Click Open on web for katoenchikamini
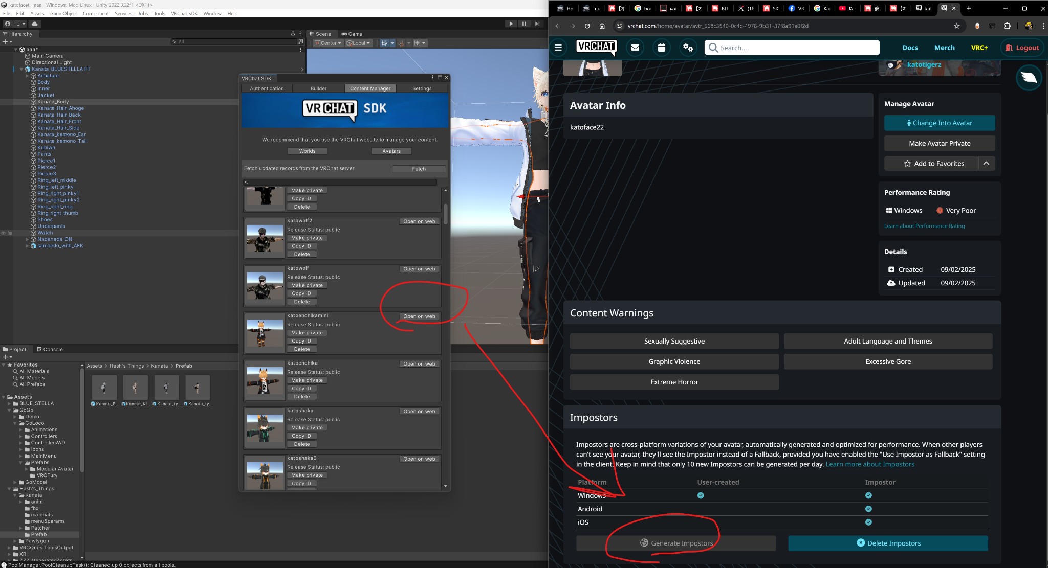Screen dimensions: 1048x568 click(419, 316)
